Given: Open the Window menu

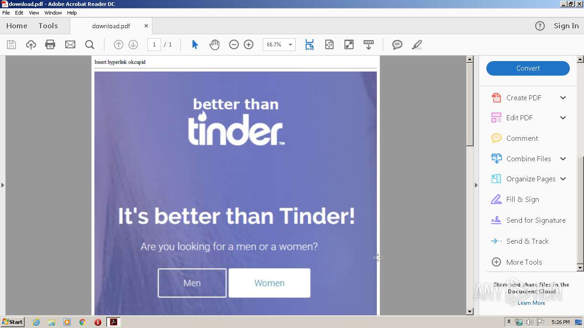Looking at the screenshot, I should tap(53, 13).
